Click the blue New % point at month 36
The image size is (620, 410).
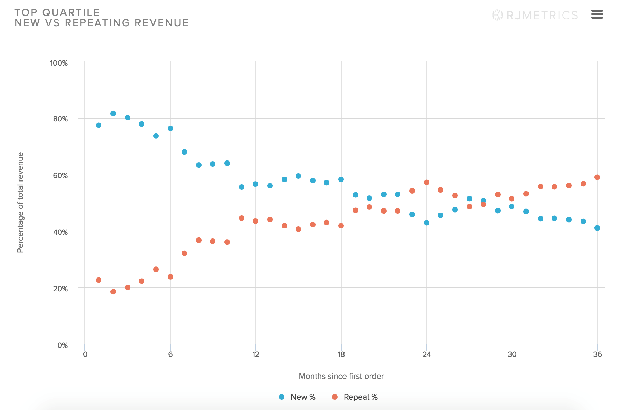[597, 228]
